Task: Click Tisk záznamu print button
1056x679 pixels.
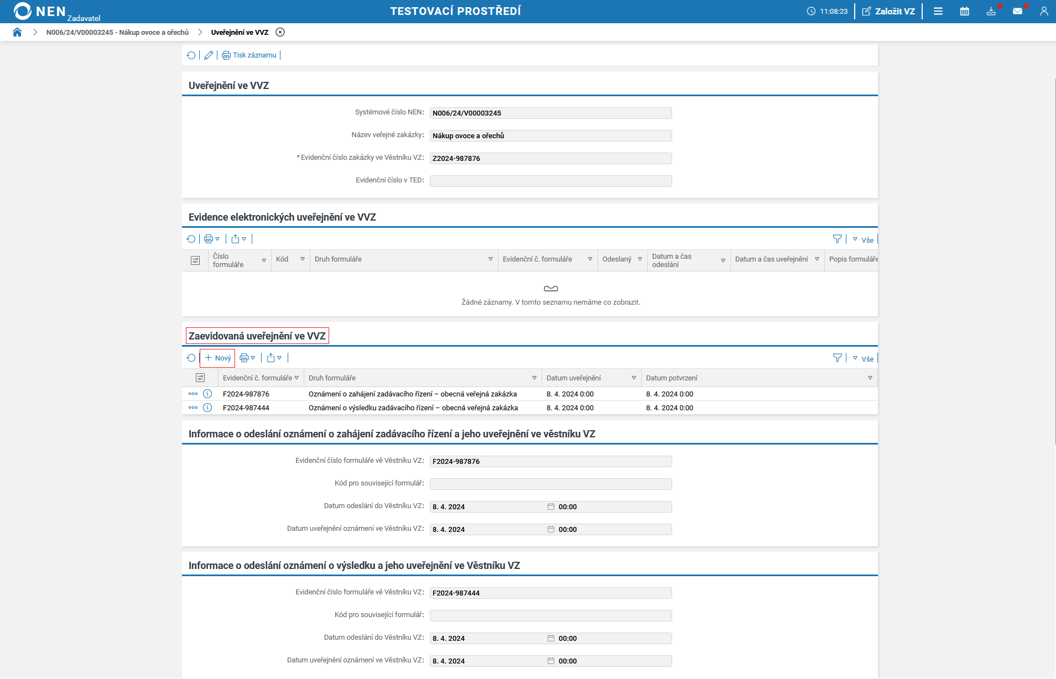Action: (x=249, y=55)
